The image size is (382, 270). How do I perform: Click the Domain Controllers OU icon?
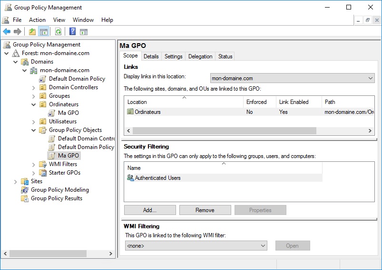click(x=43, y=87)
